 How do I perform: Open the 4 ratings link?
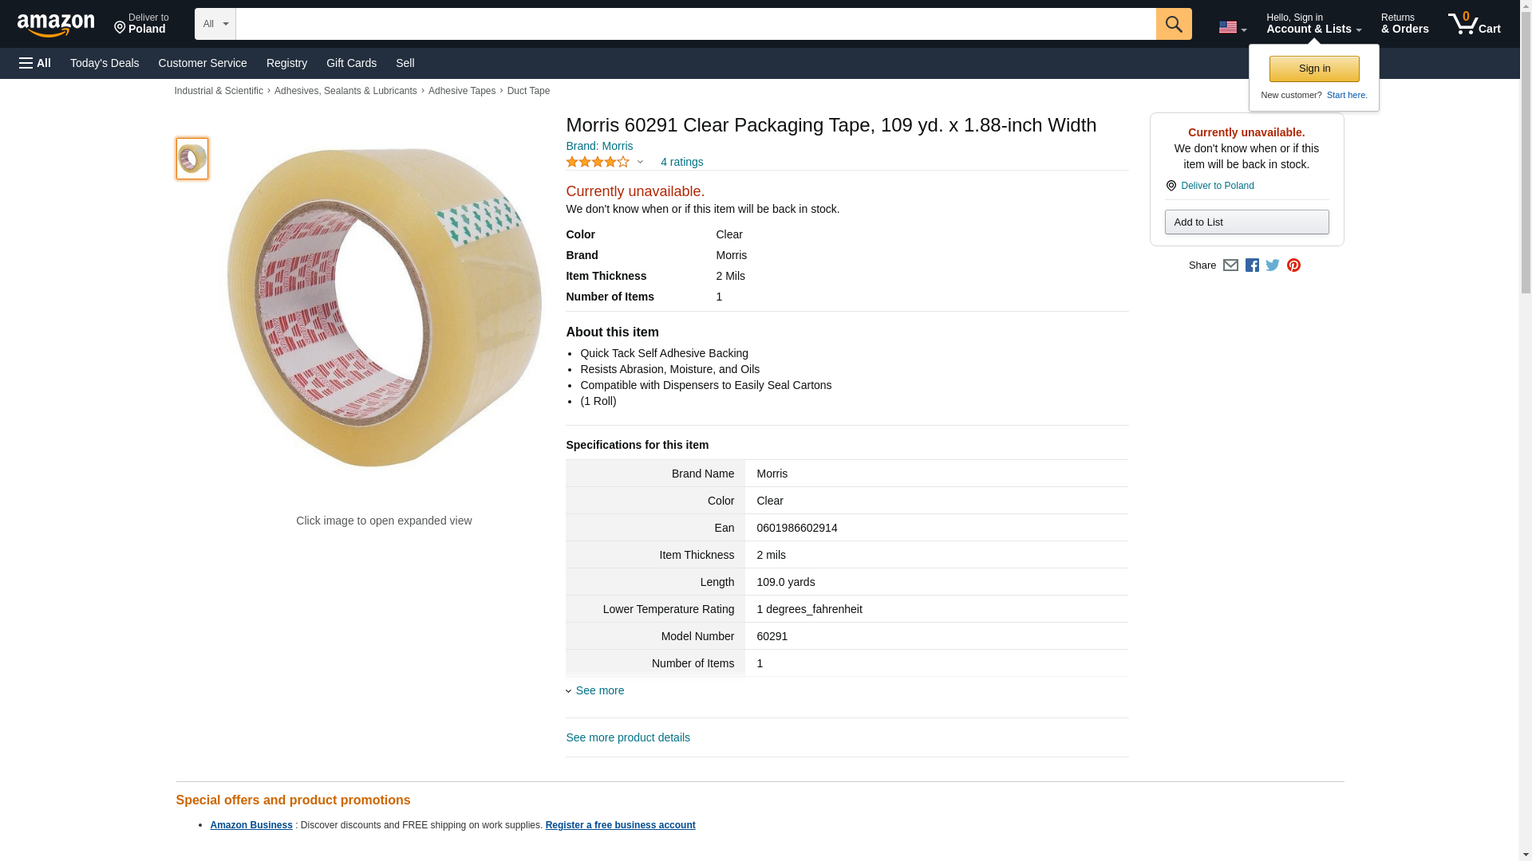point(681,162)
